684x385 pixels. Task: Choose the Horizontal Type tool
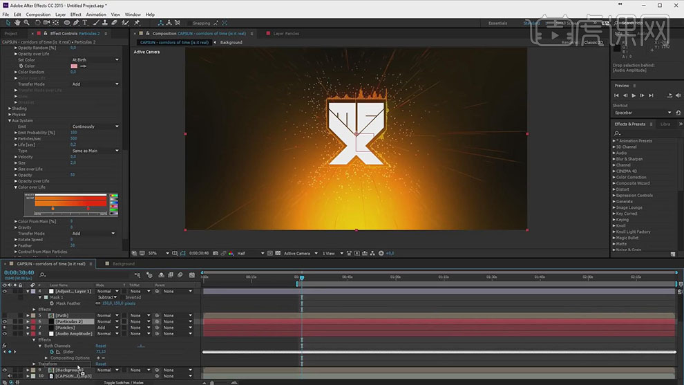tap(84, 23)
